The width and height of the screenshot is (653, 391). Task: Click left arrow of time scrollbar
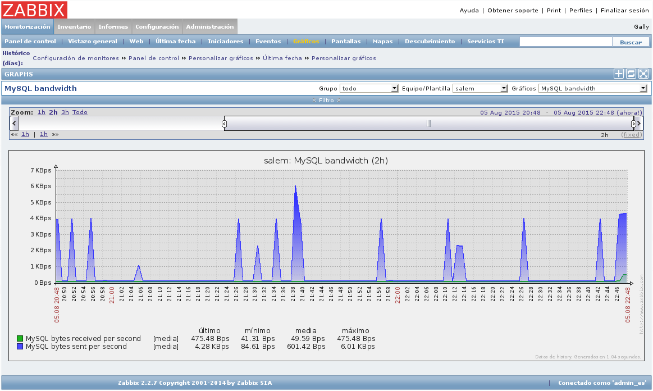point(14,124)
